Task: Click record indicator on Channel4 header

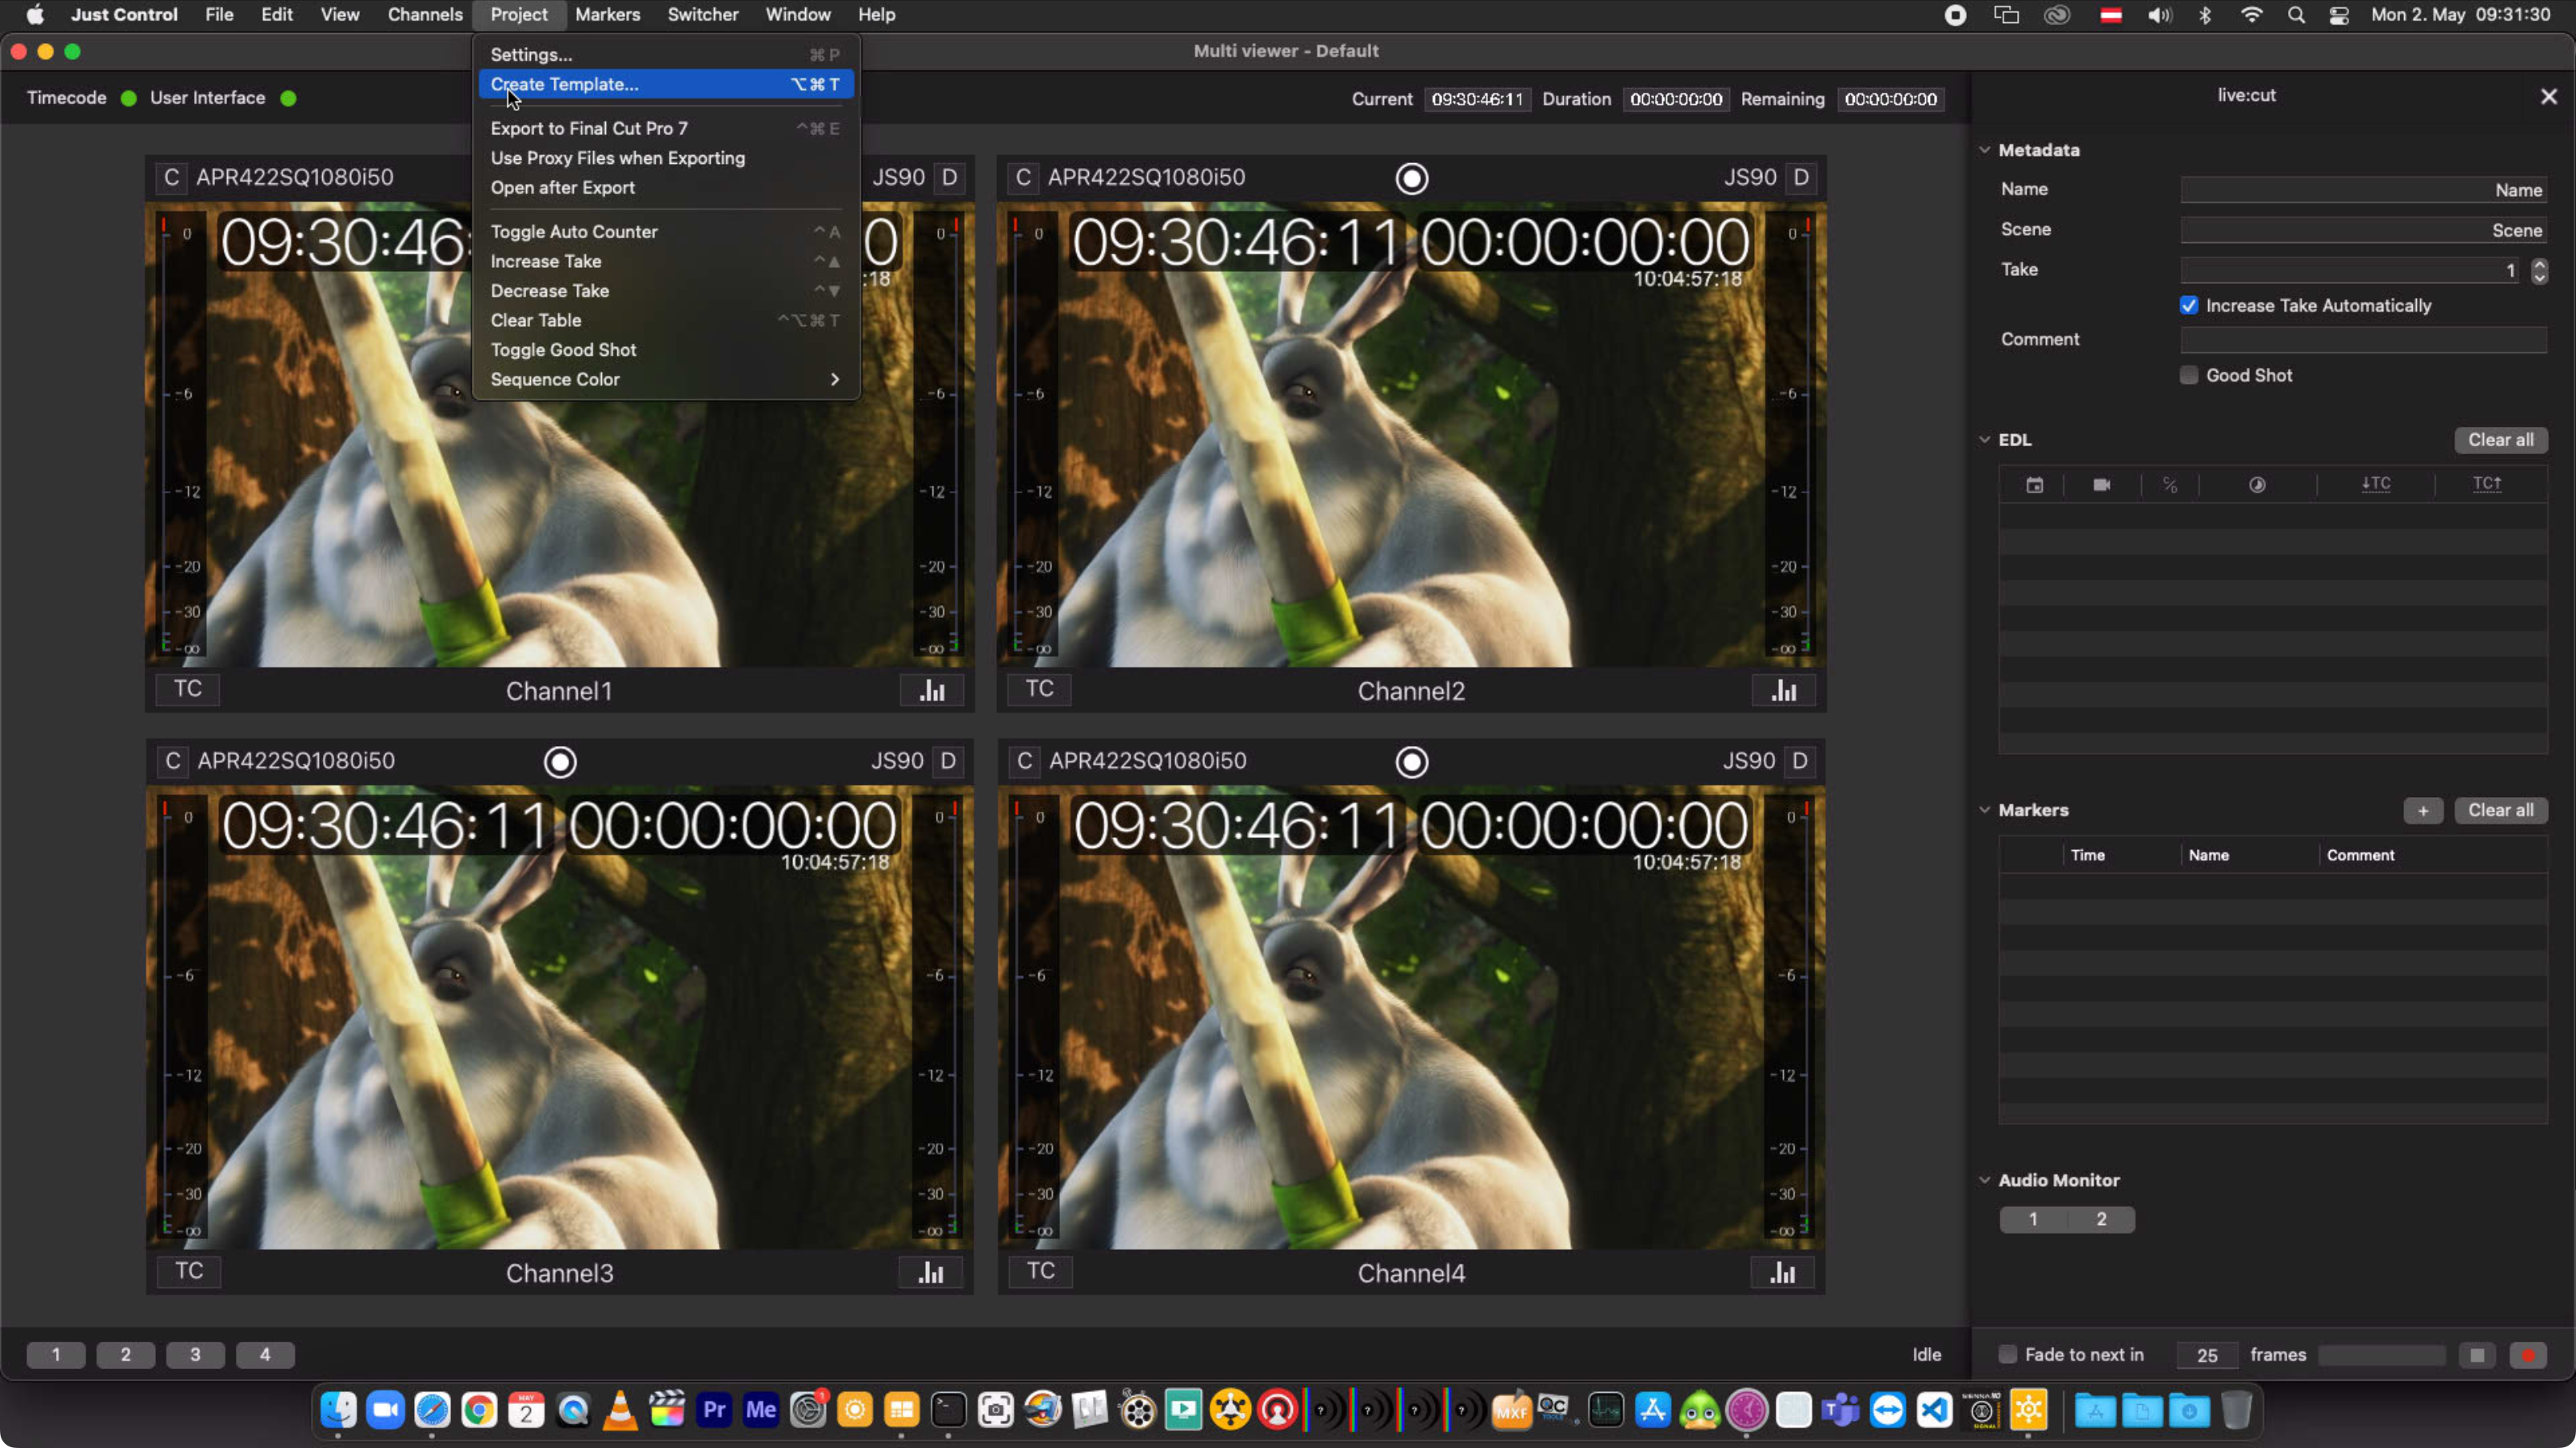Action: [x=1411, y=762]
